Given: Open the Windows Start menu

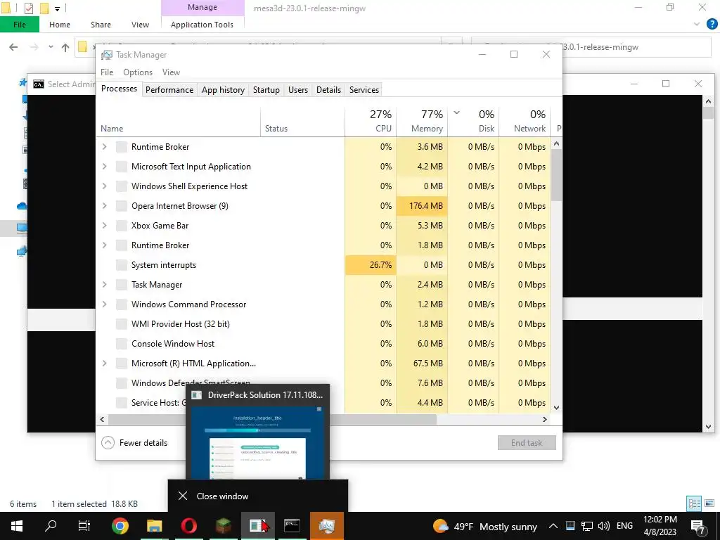Looking at the screenshot, I should pyautogui.click(x=17, y=526).
